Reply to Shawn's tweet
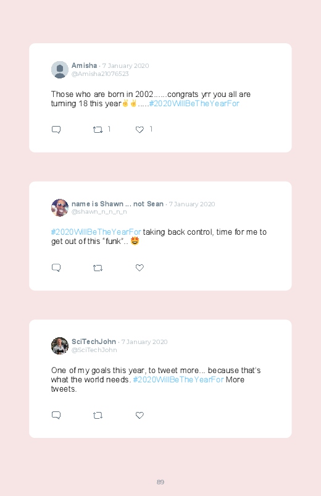Screen dimensions: 321x496 tap(56, 268)
